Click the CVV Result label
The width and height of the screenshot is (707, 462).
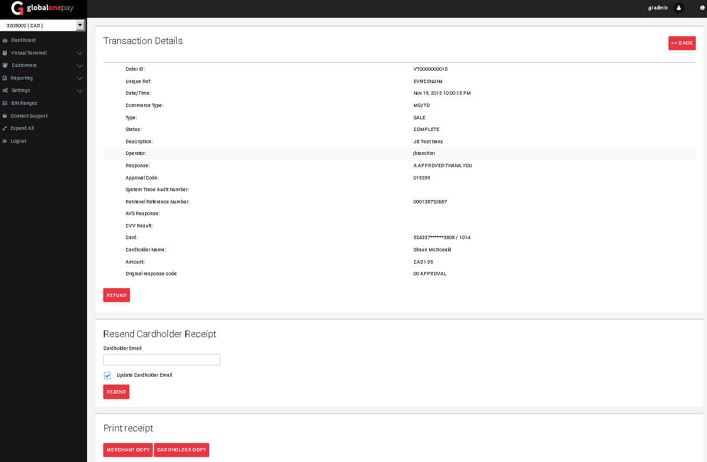click(x=139, y=226)
